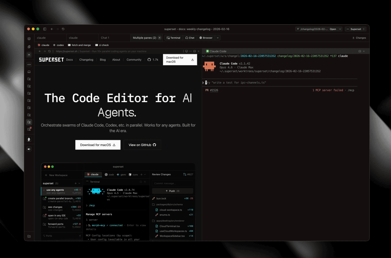Split the browser pane using split icon
The image size is (391, 258).
[x=195, y=51]
